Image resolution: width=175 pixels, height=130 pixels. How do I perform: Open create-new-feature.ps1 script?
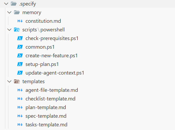coord(52,56)
